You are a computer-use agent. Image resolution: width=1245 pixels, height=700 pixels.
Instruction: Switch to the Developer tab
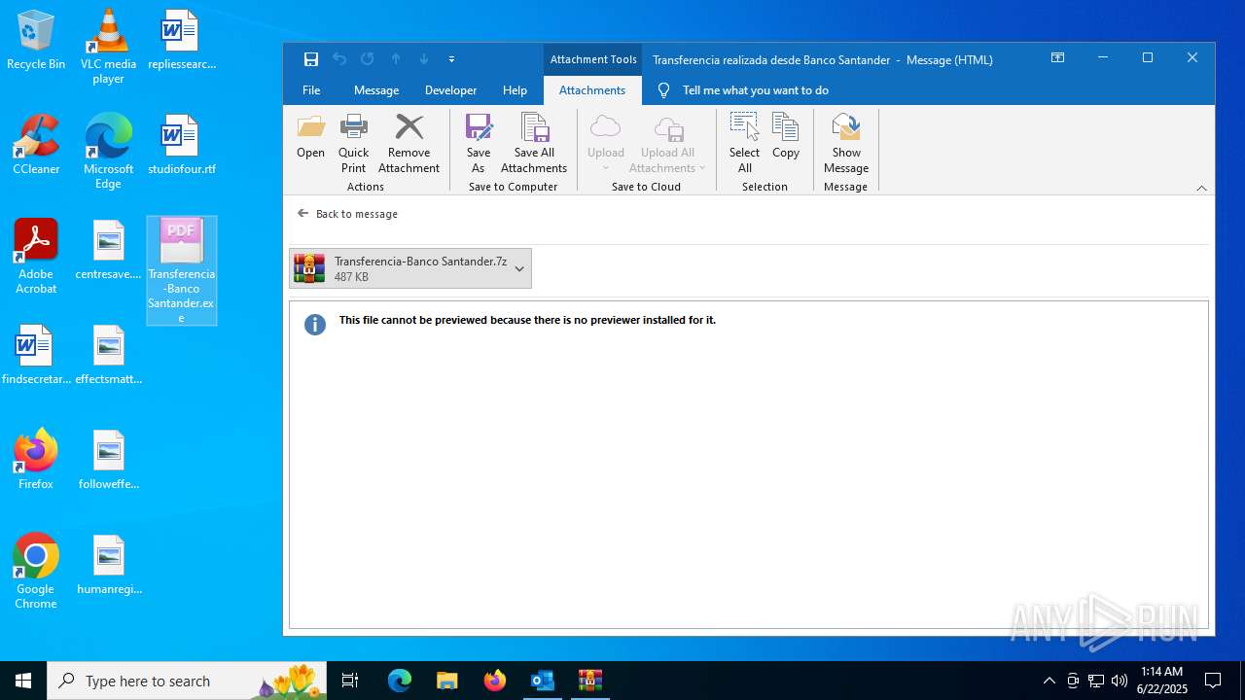click(450, 90)
